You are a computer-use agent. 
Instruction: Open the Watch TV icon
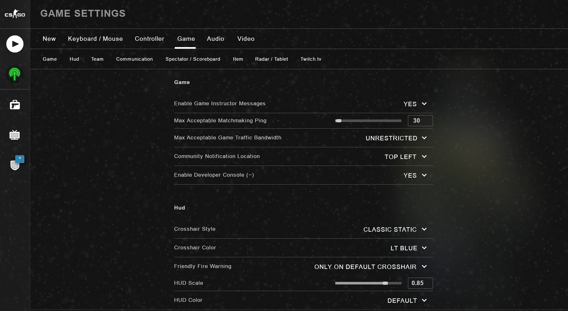[15, 135]
